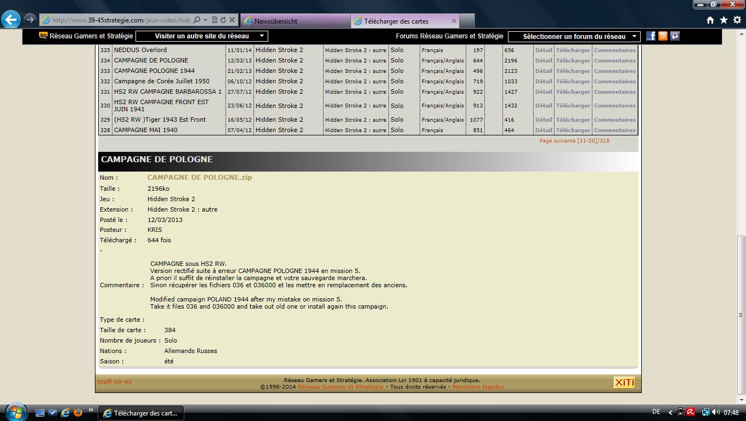Show hidden tray icons arrow
This screenshot has width=746, height=421.
point(670,413)
